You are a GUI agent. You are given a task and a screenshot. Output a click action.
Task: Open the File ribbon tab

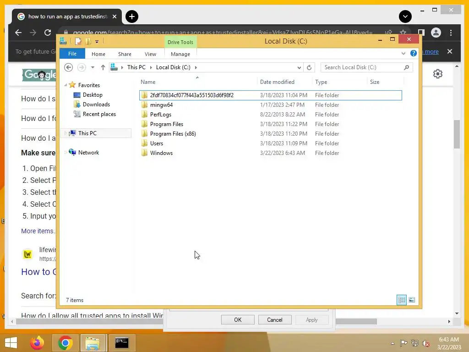coord(72,54)
